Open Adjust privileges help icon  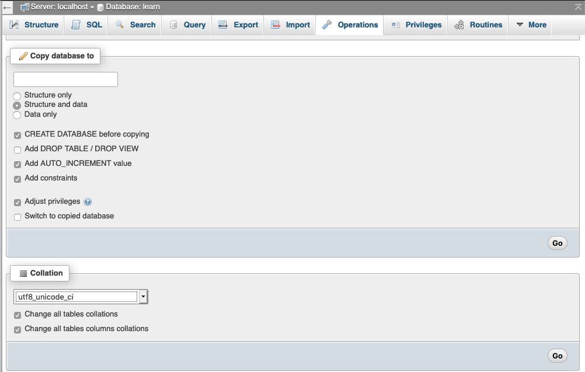pos(88,202)
